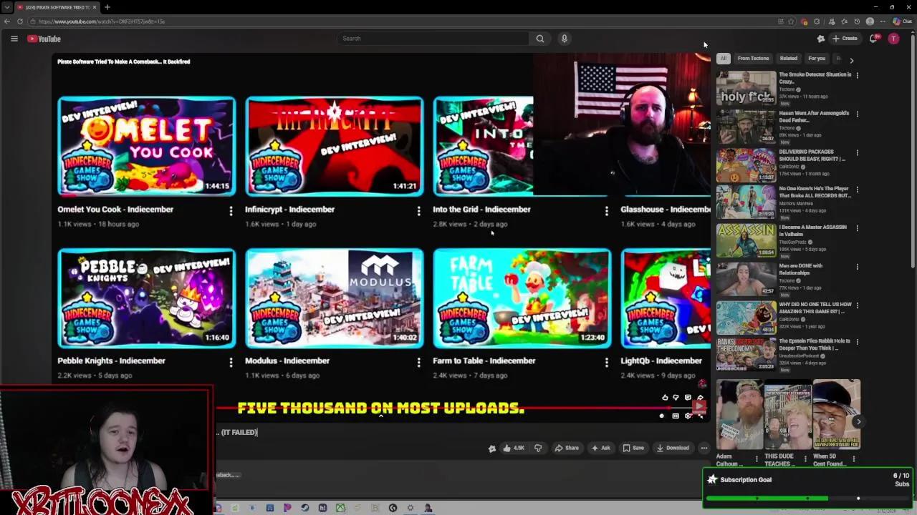Dislike the video with thumbs down

click(538, 448)
